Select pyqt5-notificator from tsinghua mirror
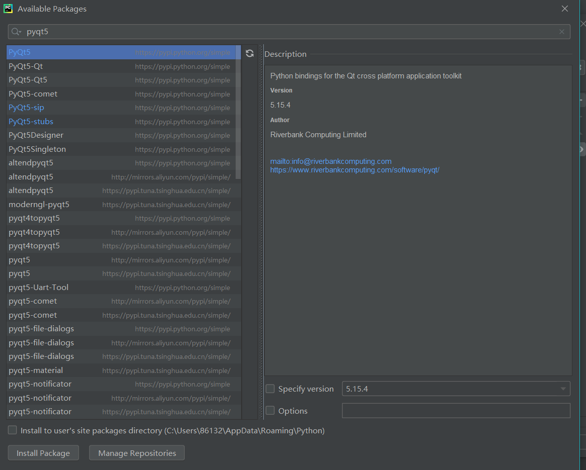The height and width of the screenshot is (470, 586). (x=124, y=411)
